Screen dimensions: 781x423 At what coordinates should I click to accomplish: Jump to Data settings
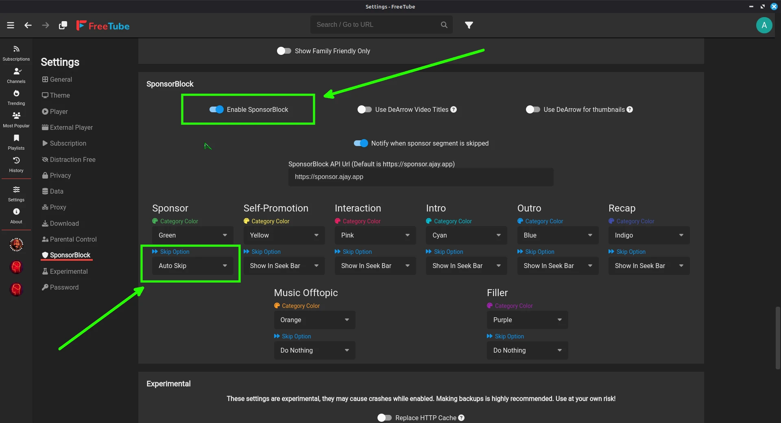pos(52,191)
